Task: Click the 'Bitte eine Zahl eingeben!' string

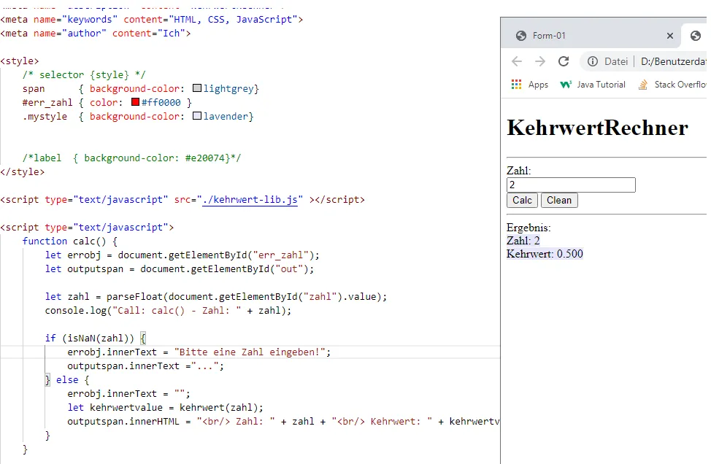Action: coord(250,352)
